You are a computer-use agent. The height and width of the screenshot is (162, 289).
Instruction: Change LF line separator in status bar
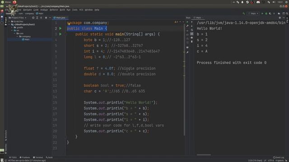point(265,161)
